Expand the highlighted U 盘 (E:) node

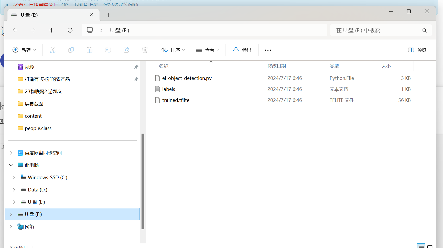(x=11, y=214)
